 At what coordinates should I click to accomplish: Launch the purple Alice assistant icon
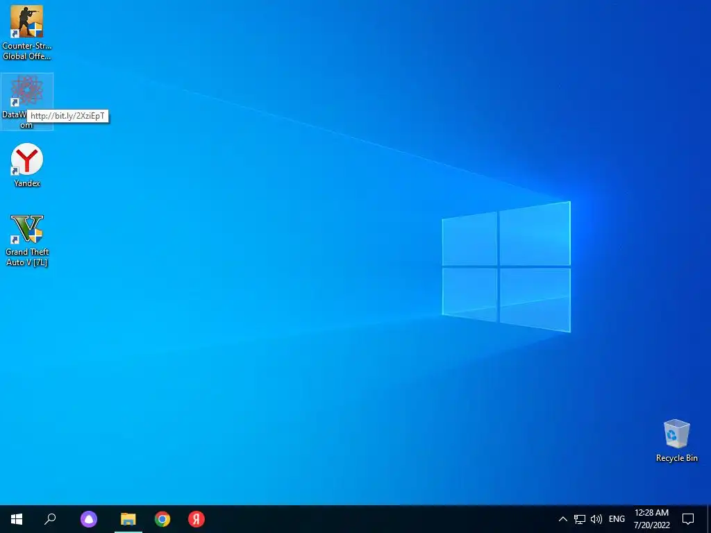[89, 519]
